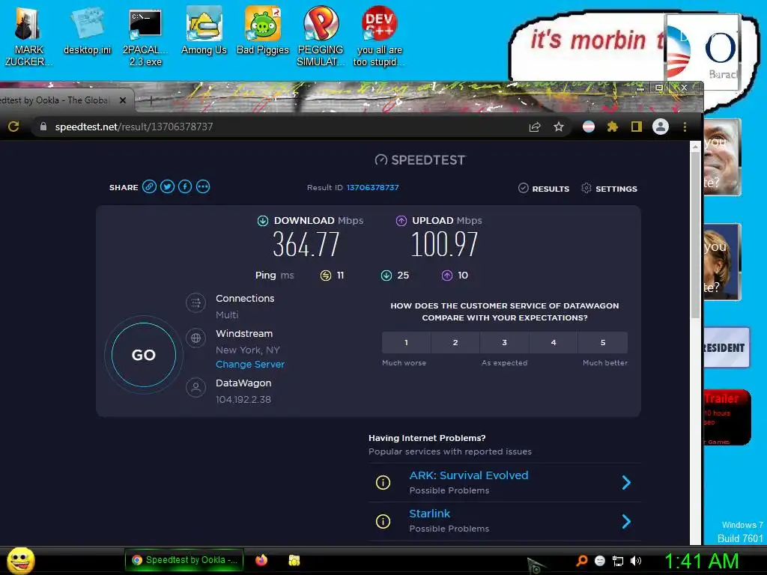Open the MARK ZUCKER desktop icon
767x575 pixels.
28,37
